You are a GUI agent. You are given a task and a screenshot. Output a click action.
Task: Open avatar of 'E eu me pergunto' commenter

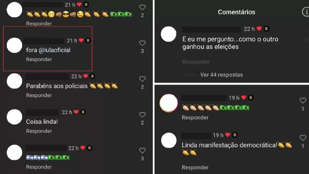pyautogui.click(x=168, y=34)
